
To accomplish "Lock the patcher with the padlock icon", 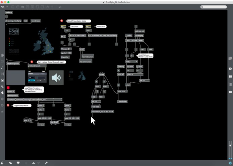I will pos(2,163).
